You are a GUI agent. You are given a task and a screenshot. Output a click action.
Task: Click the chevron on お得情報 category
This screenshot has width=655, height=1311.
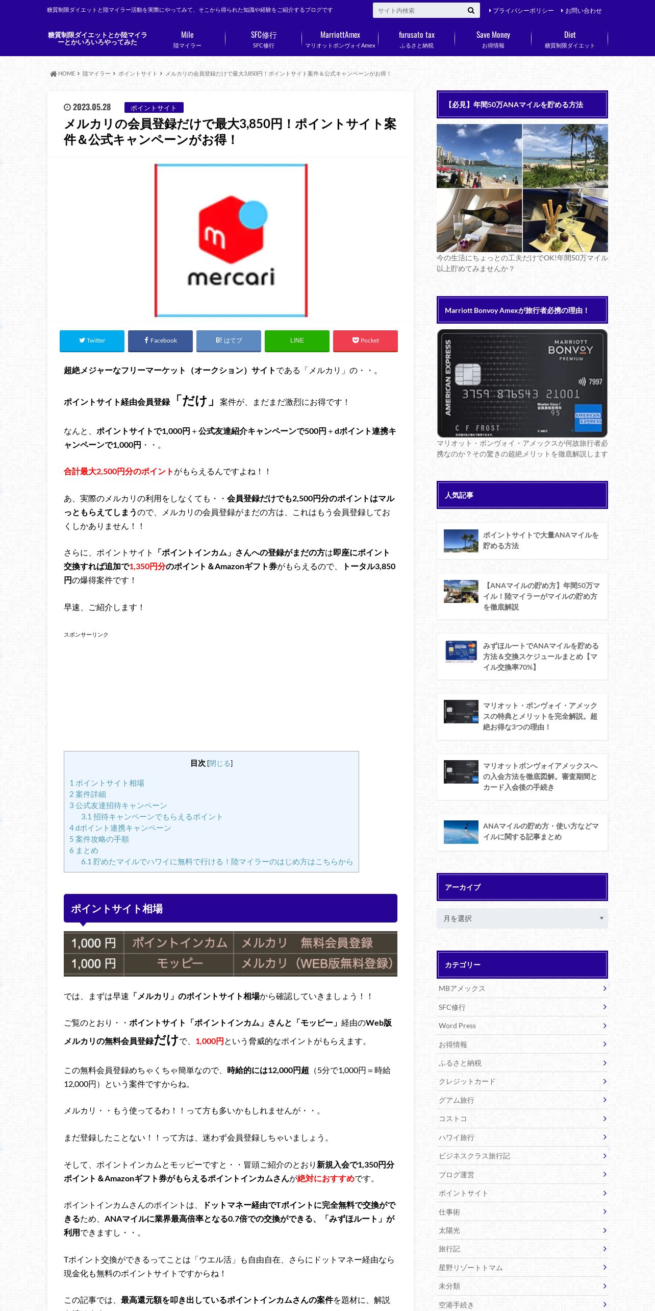coord(604,1044)
